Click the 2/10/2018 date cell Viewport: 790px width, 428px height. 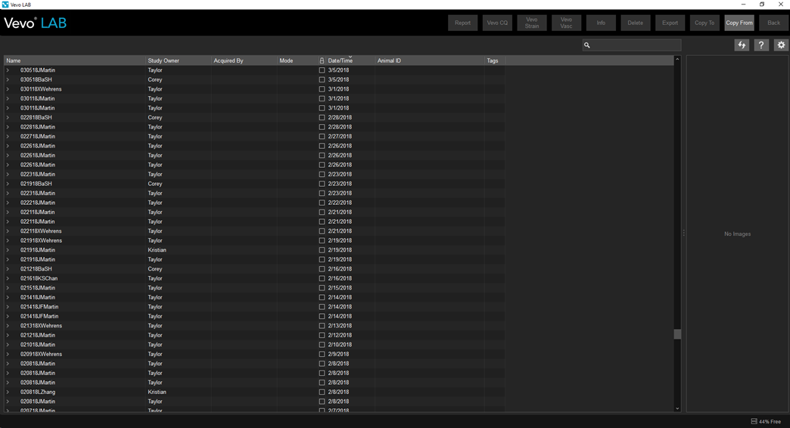[340, 344]
